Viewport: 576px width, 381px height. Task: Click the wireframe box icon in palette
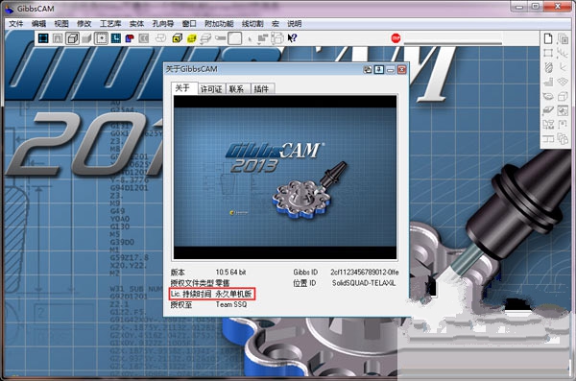tap(563, 97)
